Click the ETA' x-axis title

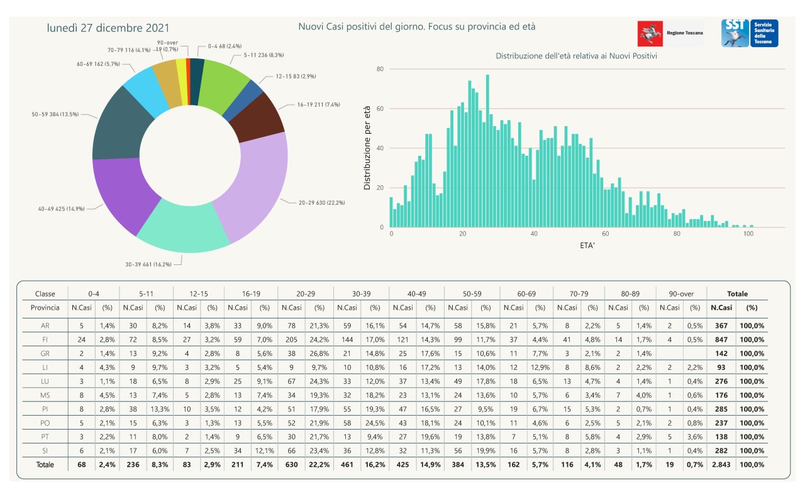(587, 246)
